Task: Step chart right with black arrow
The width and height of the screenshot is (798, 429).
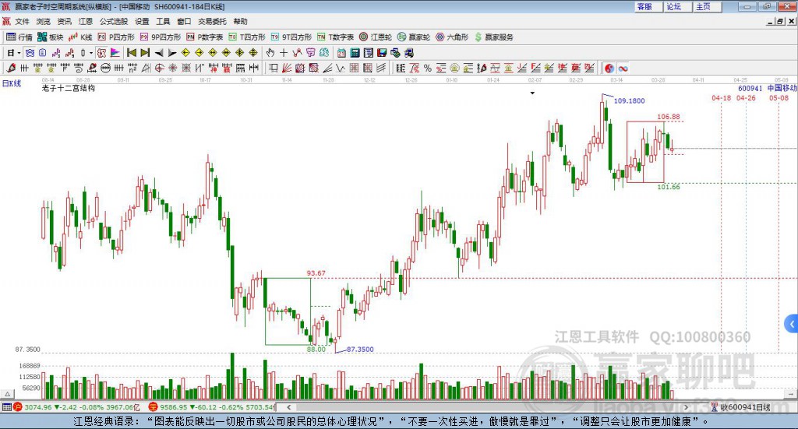Action: [x=172, y=53]
